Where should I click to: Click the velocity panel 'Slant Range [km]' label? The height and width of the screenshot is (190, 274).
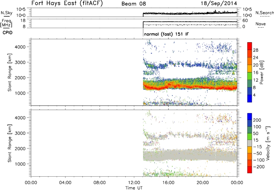(x=10, y=143)
